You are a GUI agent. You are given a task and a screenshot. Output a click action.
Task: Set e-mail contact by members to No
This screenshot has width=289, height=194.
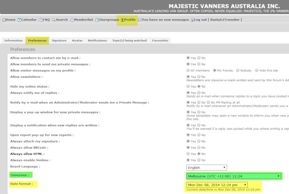point(199,58)
